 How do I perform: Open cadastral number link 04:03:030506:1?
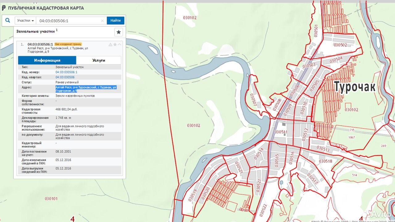coord(66,72)
